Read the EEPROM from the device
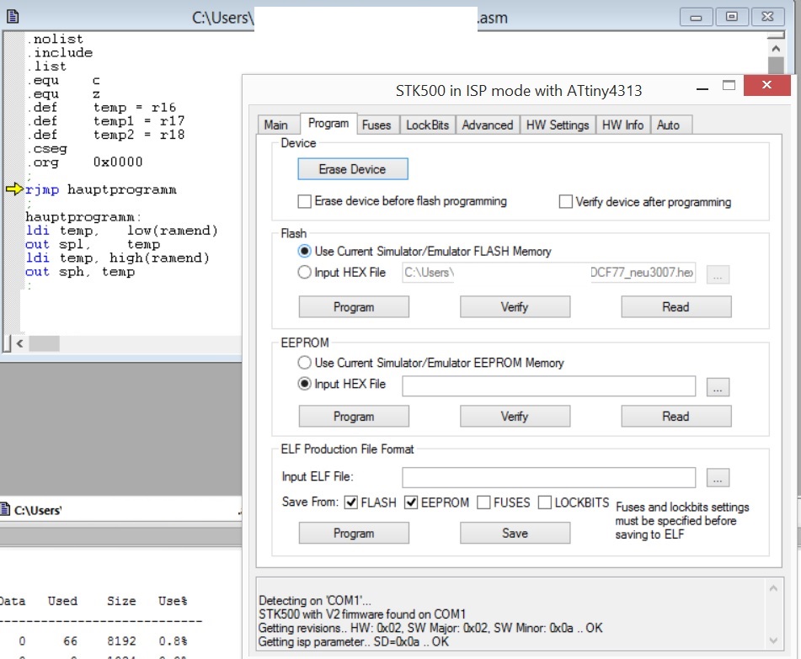This screenshot has width=801, height=659. (x=676, y=416)
